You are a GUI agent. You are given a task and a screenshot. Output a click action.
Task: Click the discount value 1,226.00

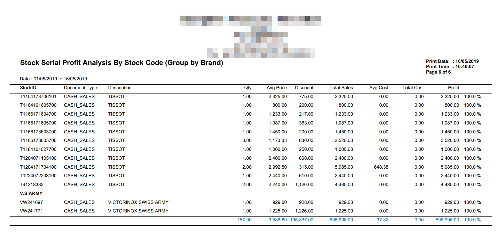304,211
